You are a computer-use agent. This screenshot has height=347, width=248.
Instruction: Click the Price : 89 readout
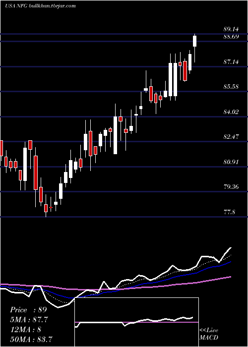click(28, 310)
